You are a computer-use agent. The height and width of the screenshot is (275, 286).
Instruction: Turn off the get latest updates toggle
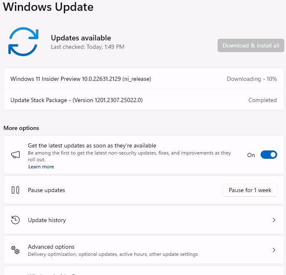pyautogui.click(x=268, y=155)
